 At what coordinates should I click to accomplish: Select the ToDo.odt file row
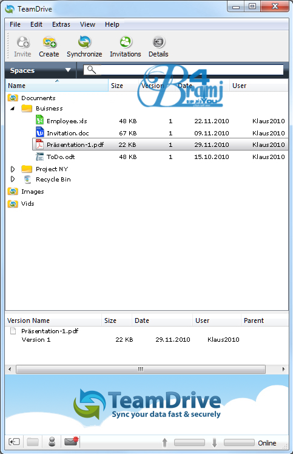click(160, 157)
